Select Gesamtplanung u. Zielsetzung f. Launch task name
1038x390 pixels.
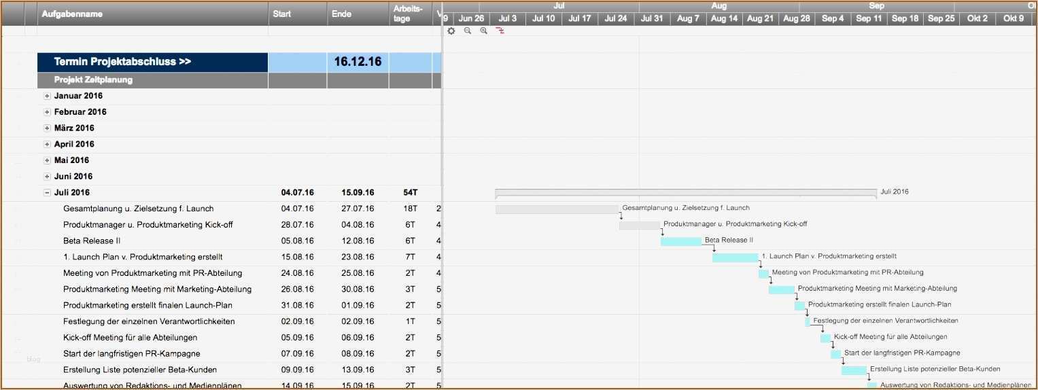(x=139, y=209)
